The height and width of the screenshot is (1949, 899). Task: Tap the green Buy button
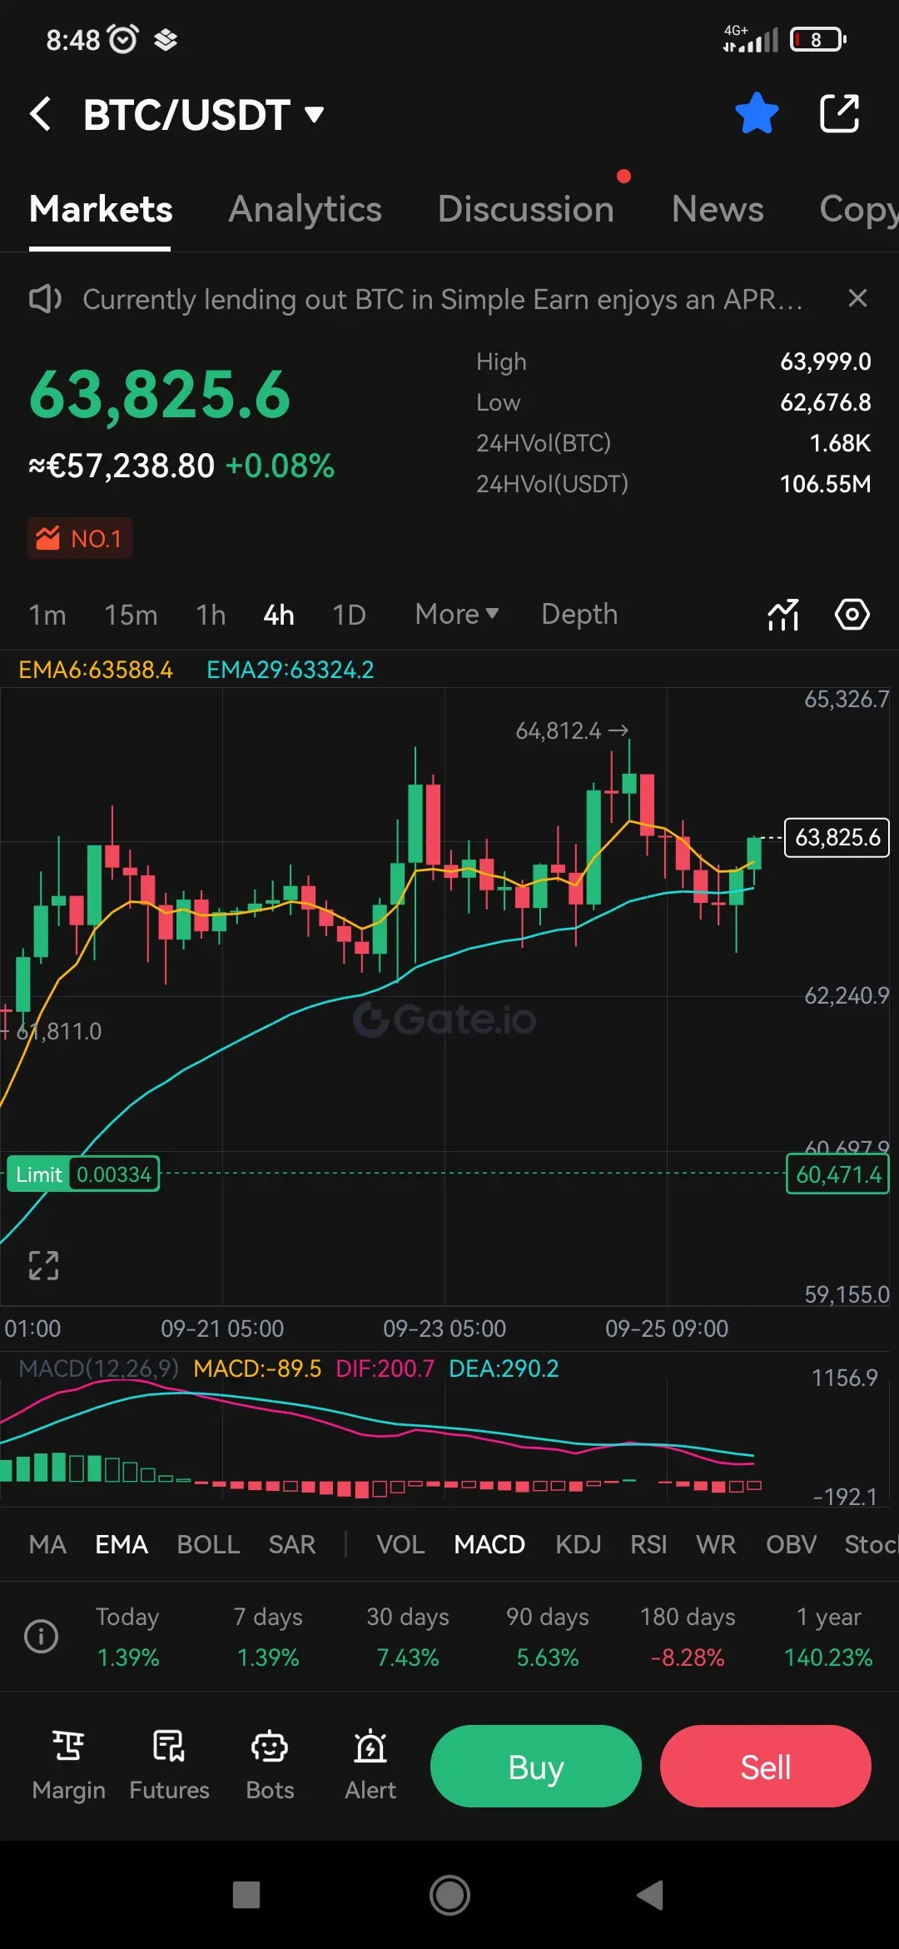point(536,1766)
